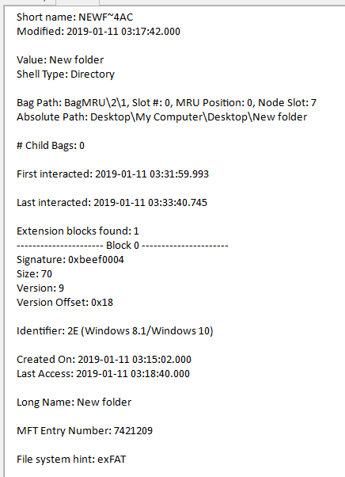Screen dimensions: 345x477
Task: Click the File system hint: exFAT line
Action: tap(71, 460)
